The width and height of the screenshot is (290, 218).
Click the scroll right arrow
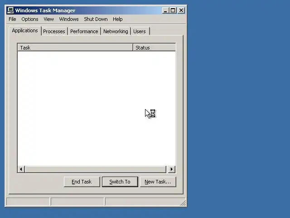[171, 169]
